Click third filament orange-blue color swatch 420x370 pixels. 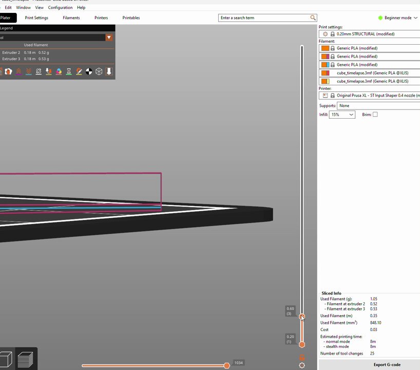click(325, 65)
